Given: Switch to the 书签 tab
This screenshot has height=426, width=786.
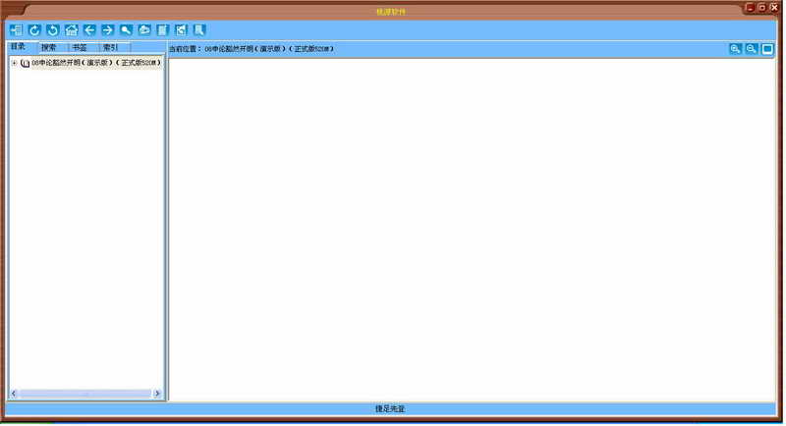Looking at the screenshot, I should [80, 47].
